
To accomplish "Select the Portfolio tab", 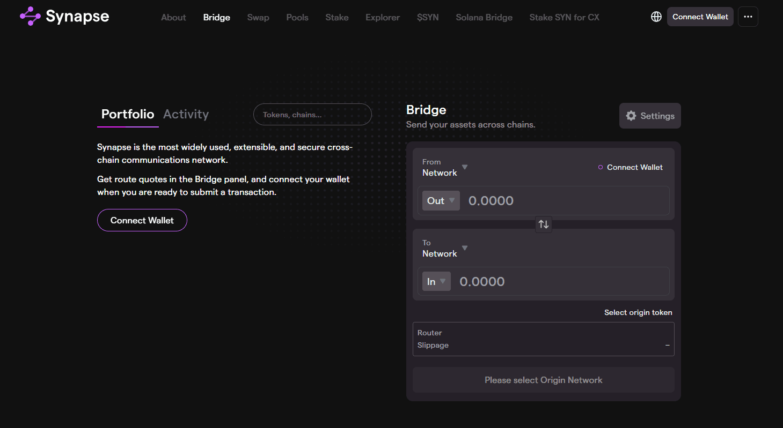I will (x=128, y=114).
